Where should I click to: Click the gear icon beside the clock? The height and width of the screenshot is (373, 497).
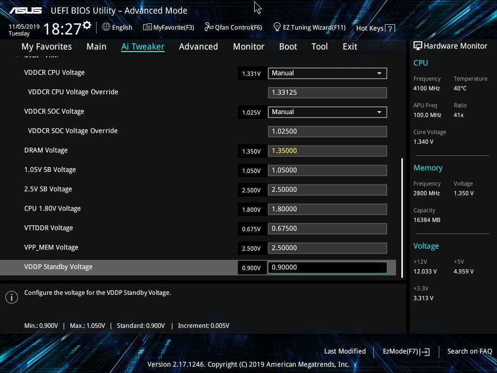[x=87, y=25]
